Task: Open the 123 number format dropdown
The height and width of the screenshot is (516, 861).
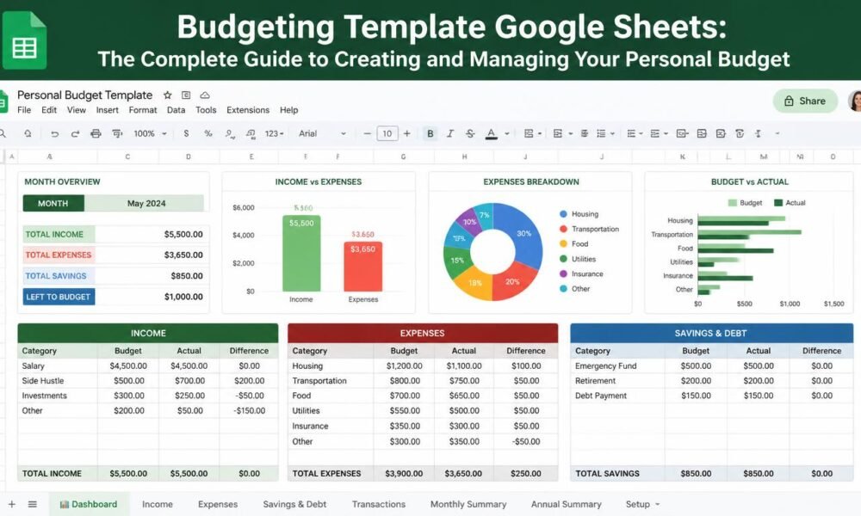Action: 274,133
